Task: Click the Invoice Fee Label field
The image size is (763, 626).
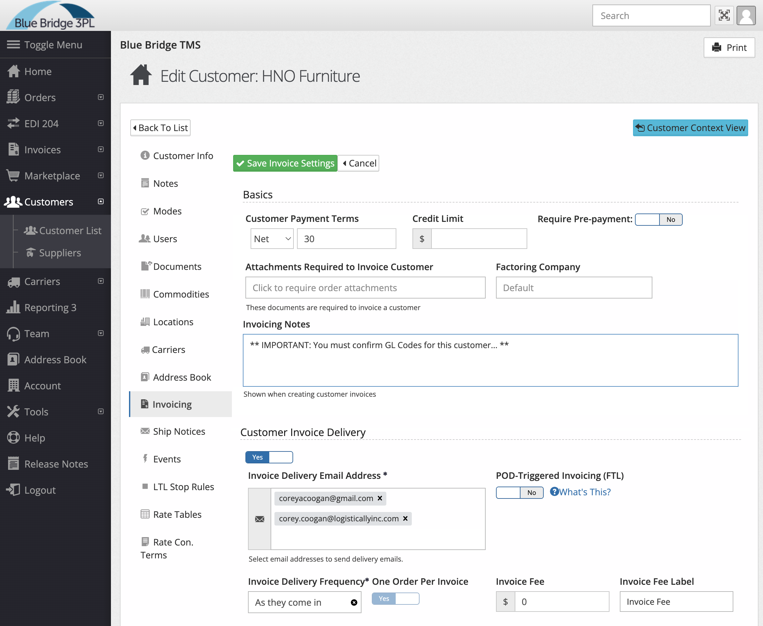Action: 676,602
